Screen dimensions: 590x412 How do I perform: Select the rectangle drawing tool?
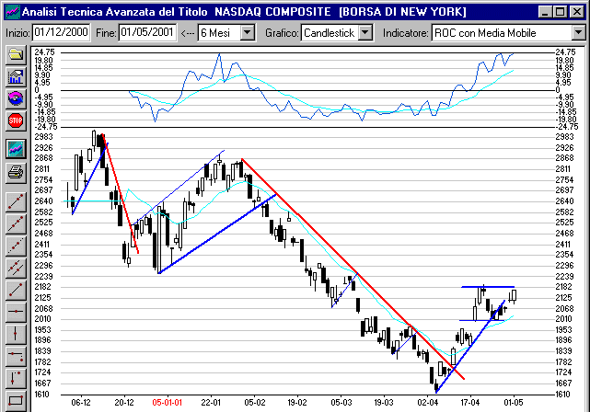(x=16, y=400)
